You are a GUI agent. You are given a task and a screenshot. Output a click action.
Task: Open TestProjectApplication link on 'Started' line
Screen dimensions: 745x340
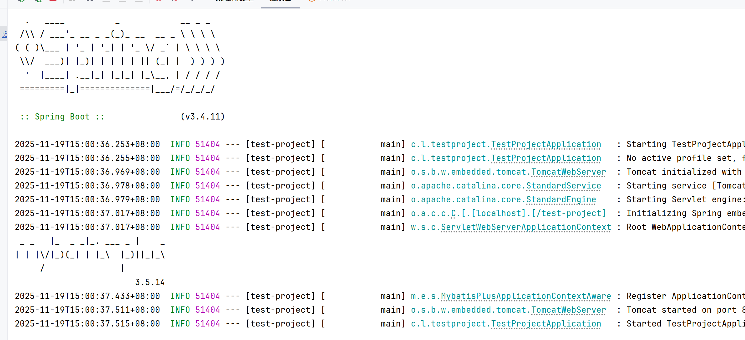(x=546, y=324)
